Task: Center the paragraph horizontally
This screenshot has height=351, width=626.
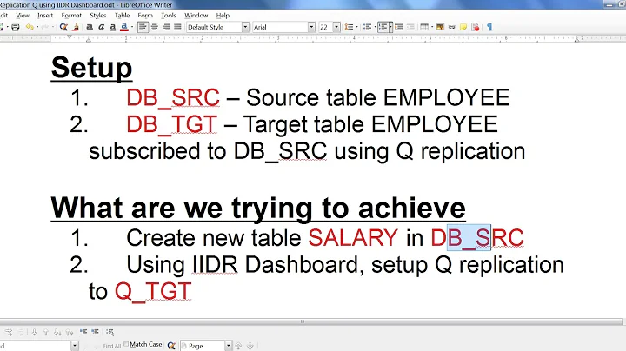Action: (x=154, y=27)
